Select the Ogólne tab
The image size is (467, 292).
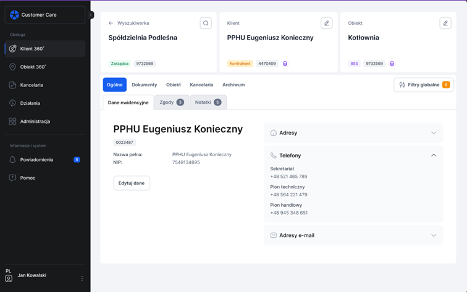(x=115, y=85)
